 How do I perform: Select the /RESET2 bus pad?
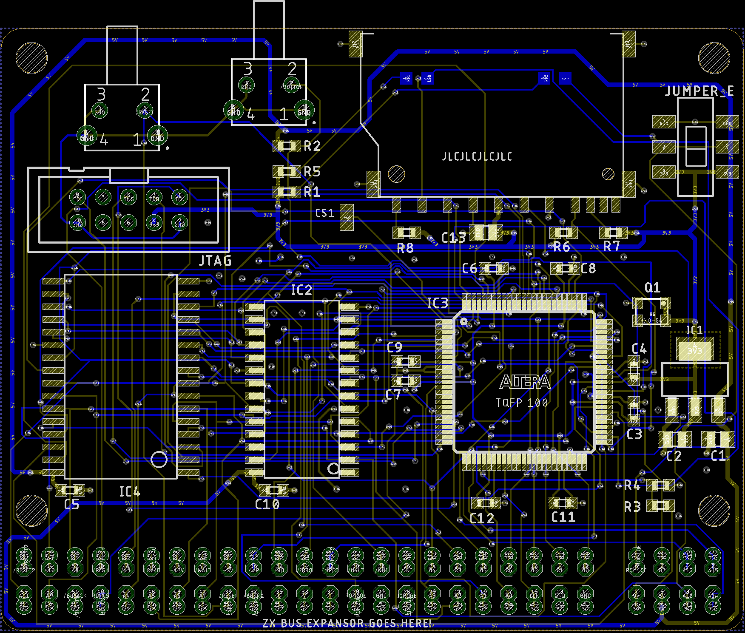click(x=24, y=568)
